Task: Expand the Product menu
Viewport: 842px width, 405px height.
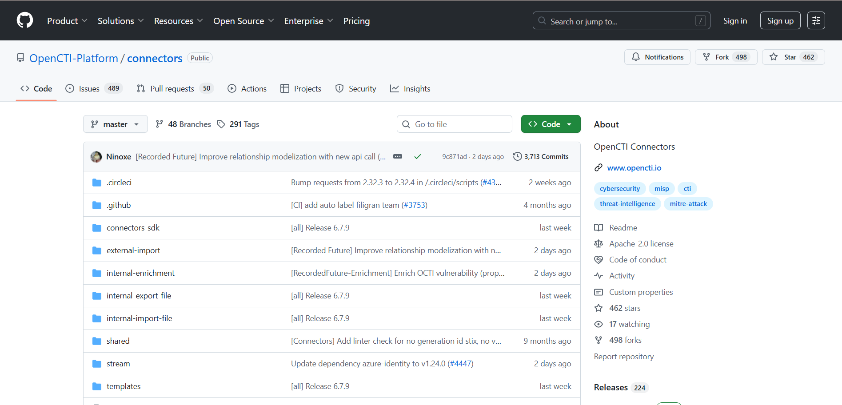Action: [67, 21]
